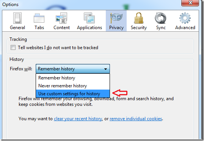Screen dimensions: 204x141
Task: Open the General light-switch icon panel
Action: (17, 18)
